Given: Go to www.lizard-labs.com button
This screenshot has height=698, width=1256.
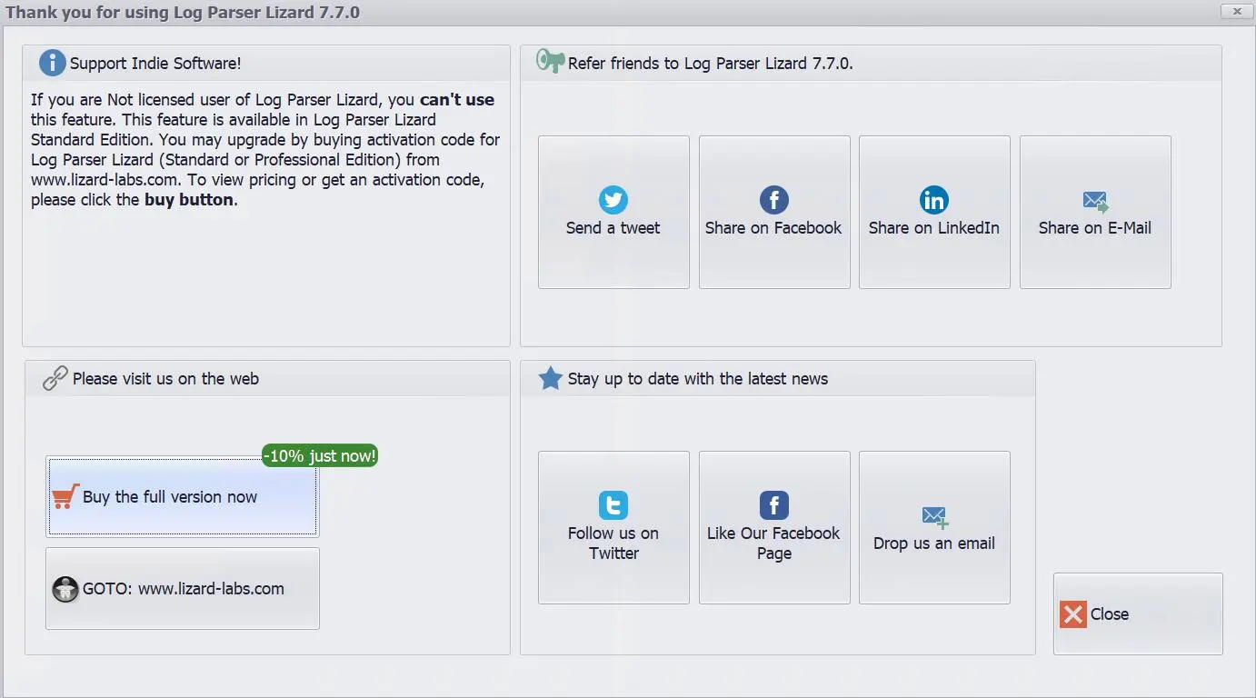Looking at the screenshot, I should pos(183,588).
